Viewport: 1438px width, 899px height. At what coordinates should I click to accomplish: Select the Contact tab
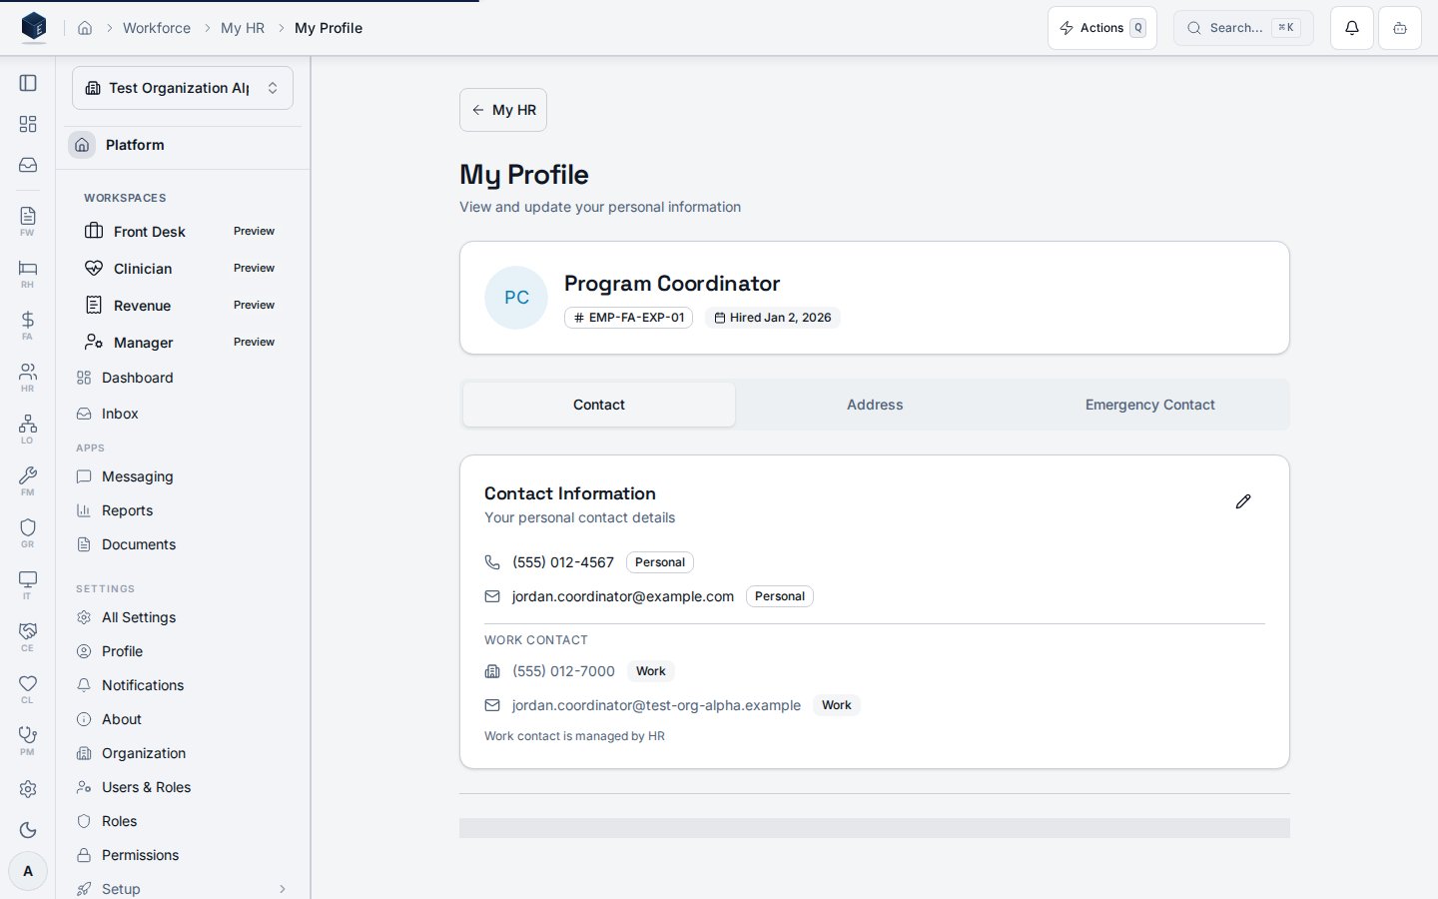(x=599, y=405)
